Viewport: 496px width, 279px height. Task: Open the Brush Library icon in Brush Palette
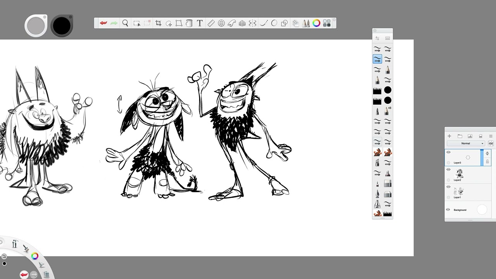387,38
